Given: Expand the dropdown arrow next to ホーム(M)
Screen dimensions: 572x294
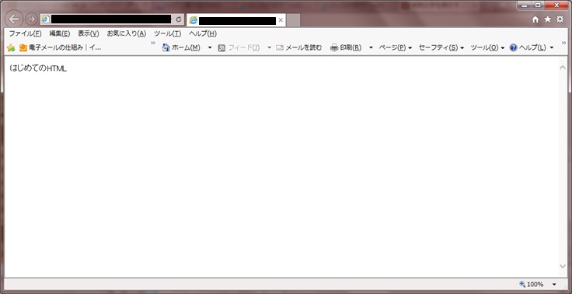Looking at the screenshot, I should [x=210, y=47].
